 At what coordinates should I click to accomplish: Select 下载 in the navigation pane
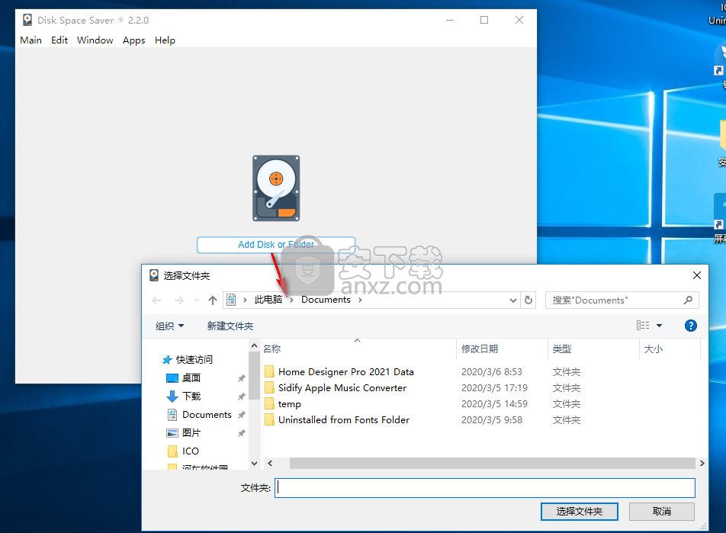click(x=191, y=396)
